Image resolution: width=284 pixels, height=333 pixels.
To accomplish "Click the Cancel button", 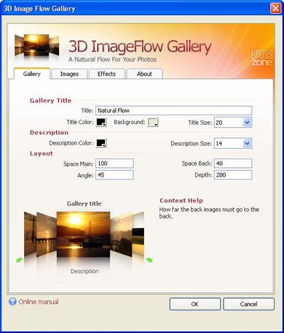I will tap(248, 304).
